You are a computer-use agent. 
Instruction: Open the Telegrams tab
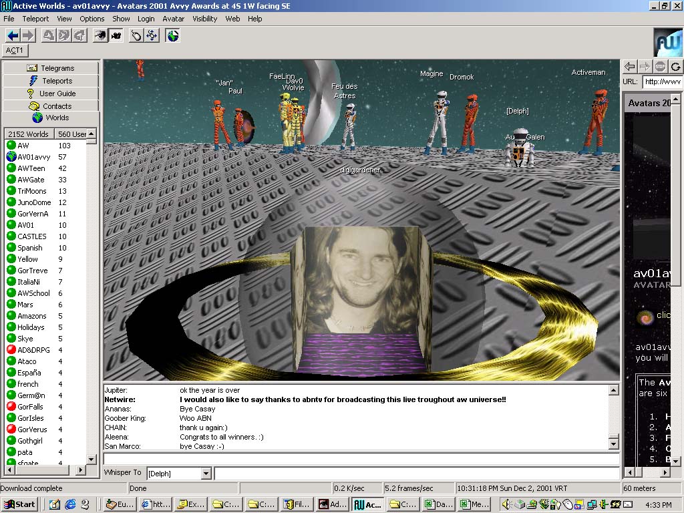pyautogui.click(x=51, y=68)
